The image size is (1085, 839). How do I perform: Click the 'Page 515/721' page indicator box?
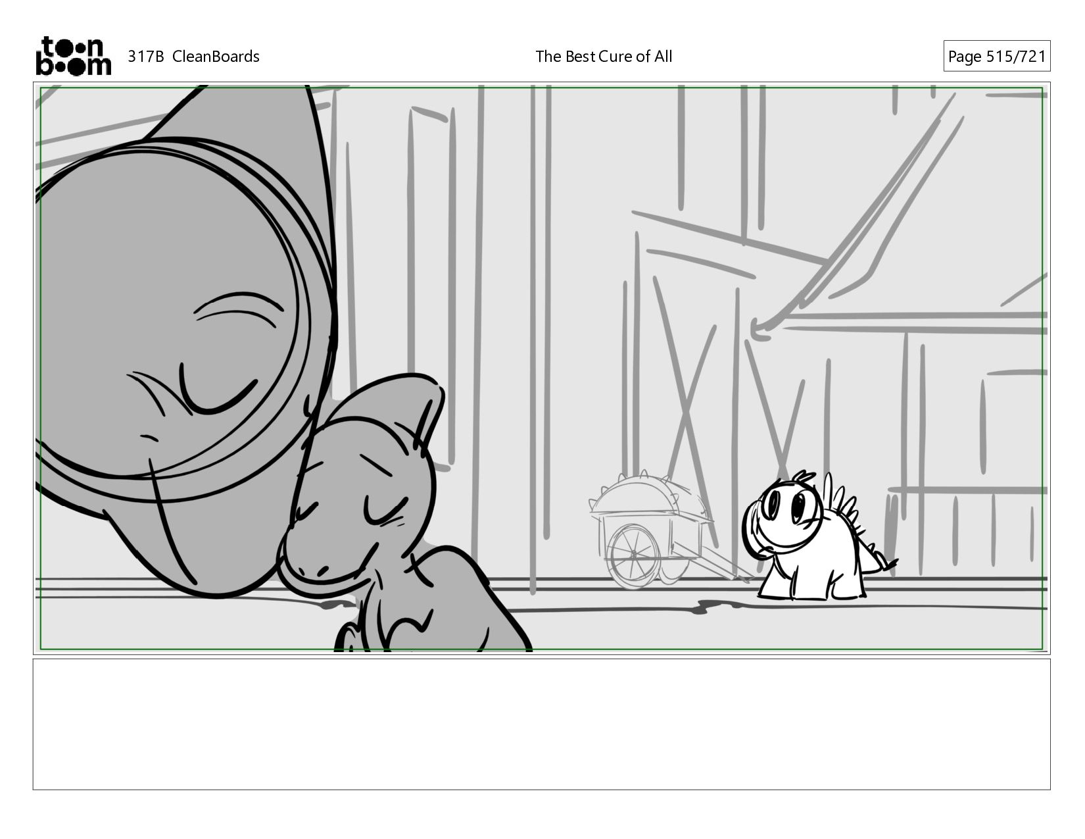[x=997, y=57]
